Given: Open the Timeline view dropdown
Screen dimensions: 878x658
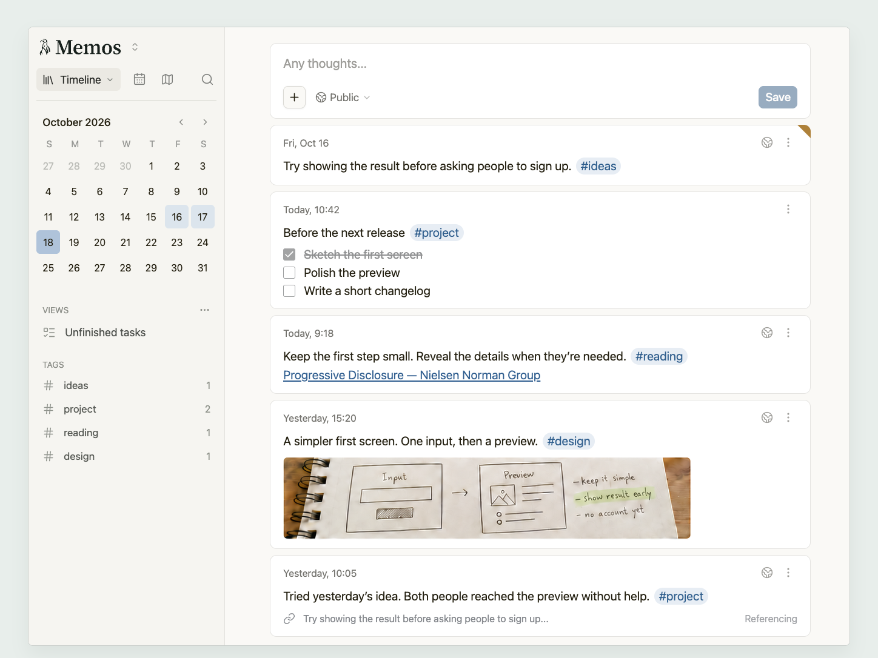Looking at the screenshot, I should (x=78, y=79).
